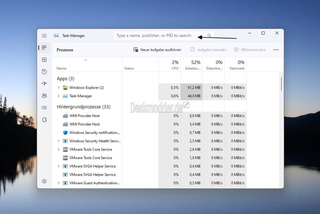Image resolution: width=320 pixels, height=214 pixels.
Task: Expand Windows Security Health Service entry
Action: pos(58,141)
